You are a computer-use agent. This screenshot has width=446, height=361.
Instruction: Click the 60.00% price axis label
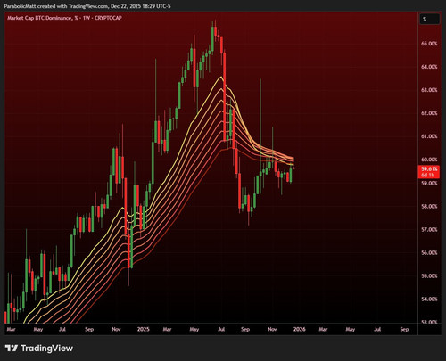click(x=429, y=160)
